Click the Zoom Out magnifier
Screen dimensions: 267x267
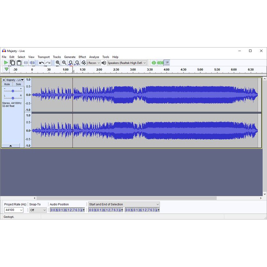[64, 63]
